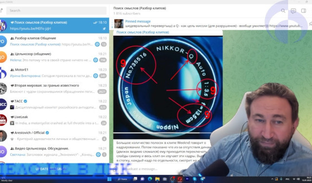Open the Разбор клипов Общение chat

tap(55, 41)
